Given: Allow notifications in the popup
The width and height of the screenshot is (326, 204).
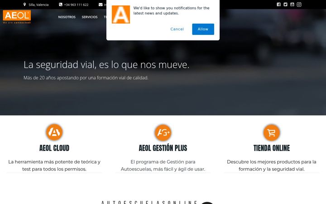Looking at the screenshot, I should click(203, 29).
